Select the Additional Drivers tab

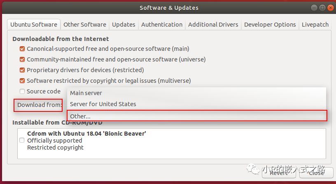pos(213,25)
